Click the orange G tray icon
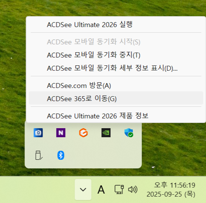Viewport: 206px width, 203px height. tap(84, 133)
